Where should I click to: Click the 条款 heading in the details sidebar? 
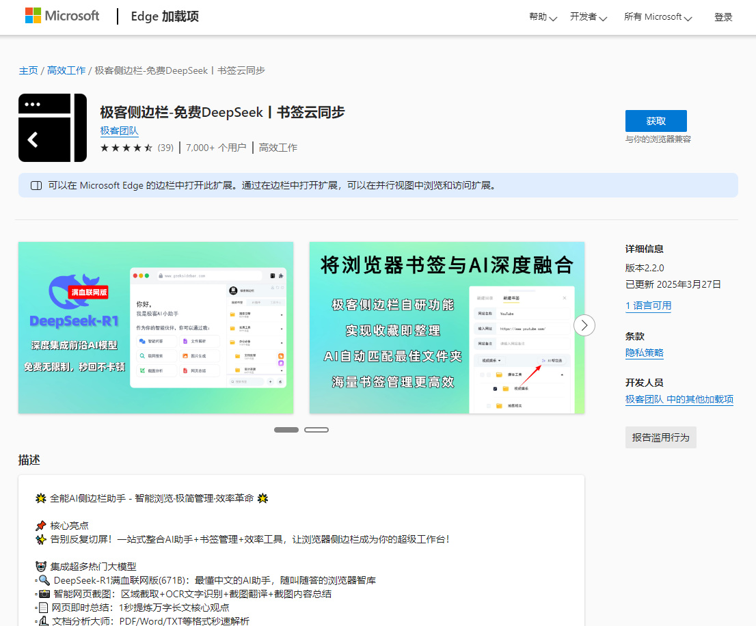[634, 336]
